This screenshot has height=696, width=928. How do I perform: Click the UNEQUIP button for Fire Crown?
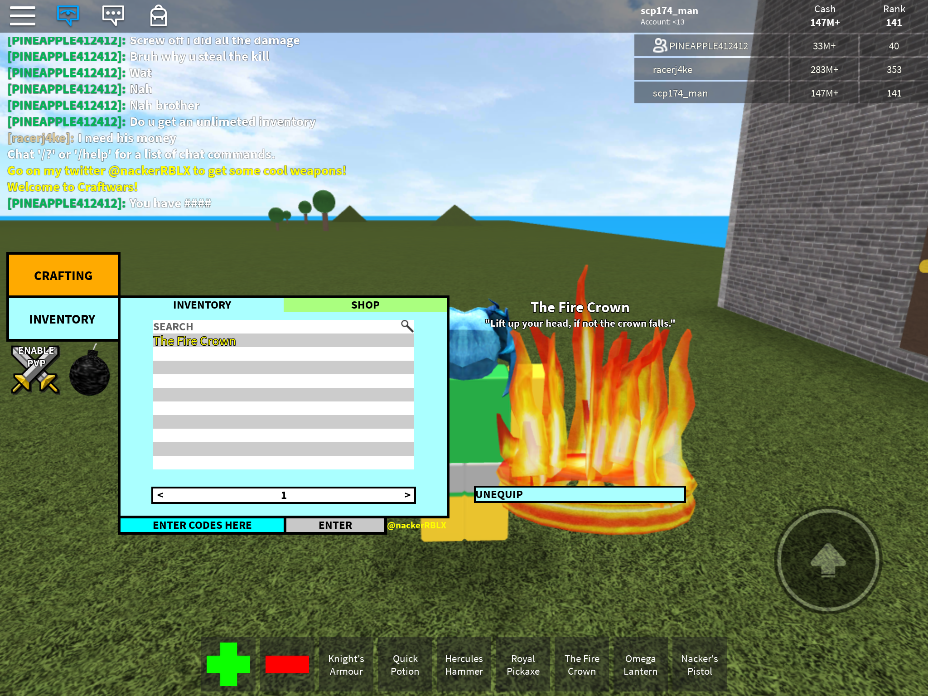click(577, 494)
